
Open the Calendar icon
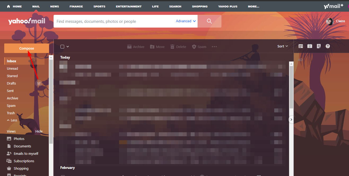[310, 46]
